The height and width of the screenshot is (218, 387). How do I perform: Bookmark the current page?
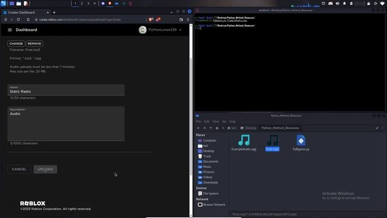(28, 19)
